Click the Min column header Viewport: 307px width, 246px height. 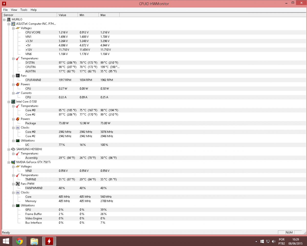coord(88,15)
